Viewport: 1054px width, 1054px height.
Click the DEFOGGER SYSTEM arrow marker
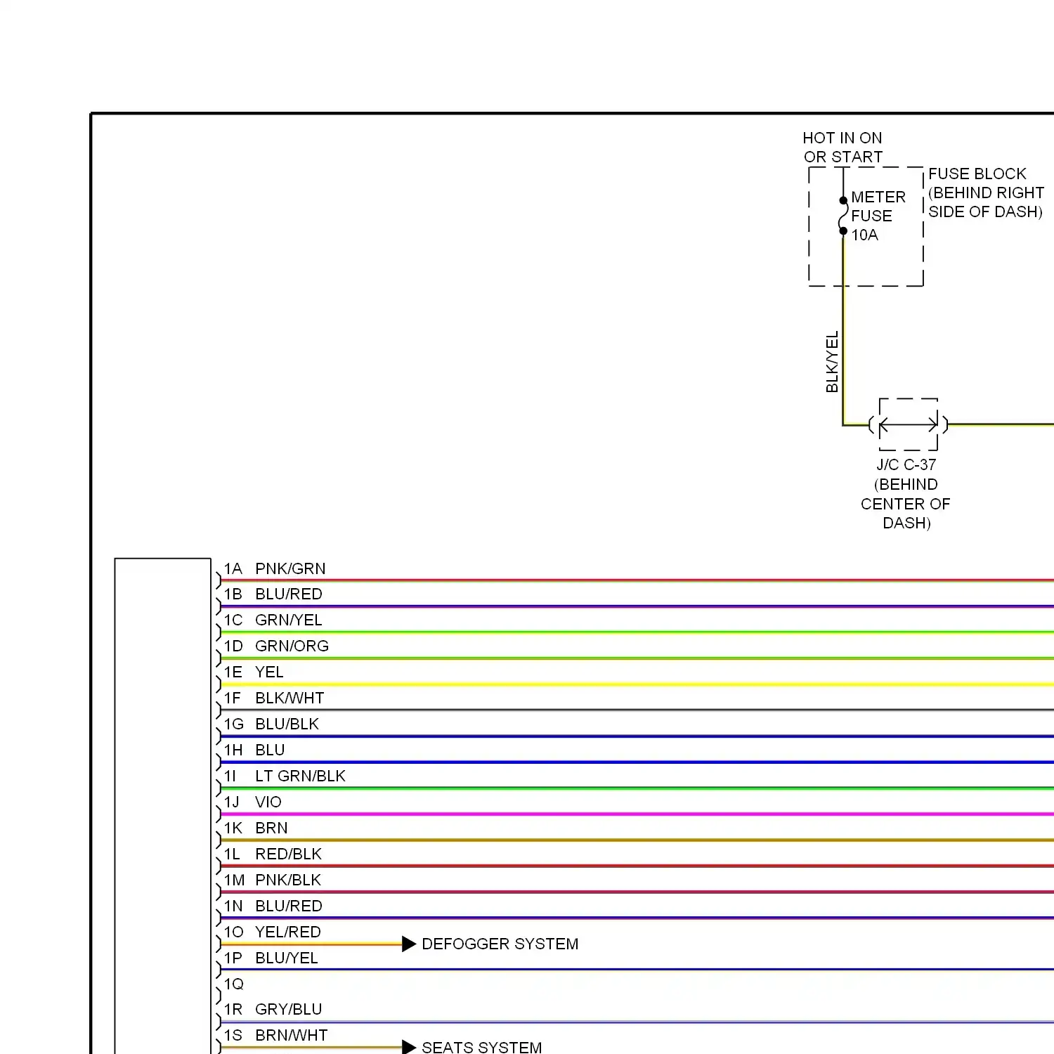pos(409,944)
